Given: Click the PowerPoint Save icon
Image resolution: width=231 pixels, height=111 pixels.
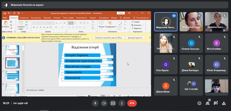Looking at the screenshot, I should coord(5,13).
